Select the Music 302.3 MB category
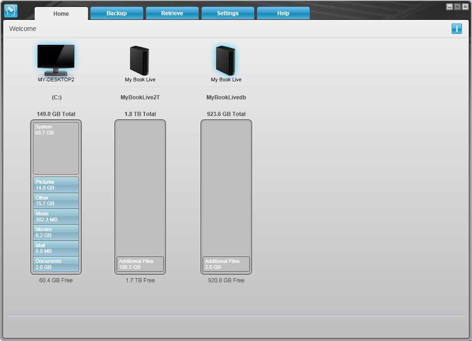This screenshot has width=472, height=341. (56, 217)
